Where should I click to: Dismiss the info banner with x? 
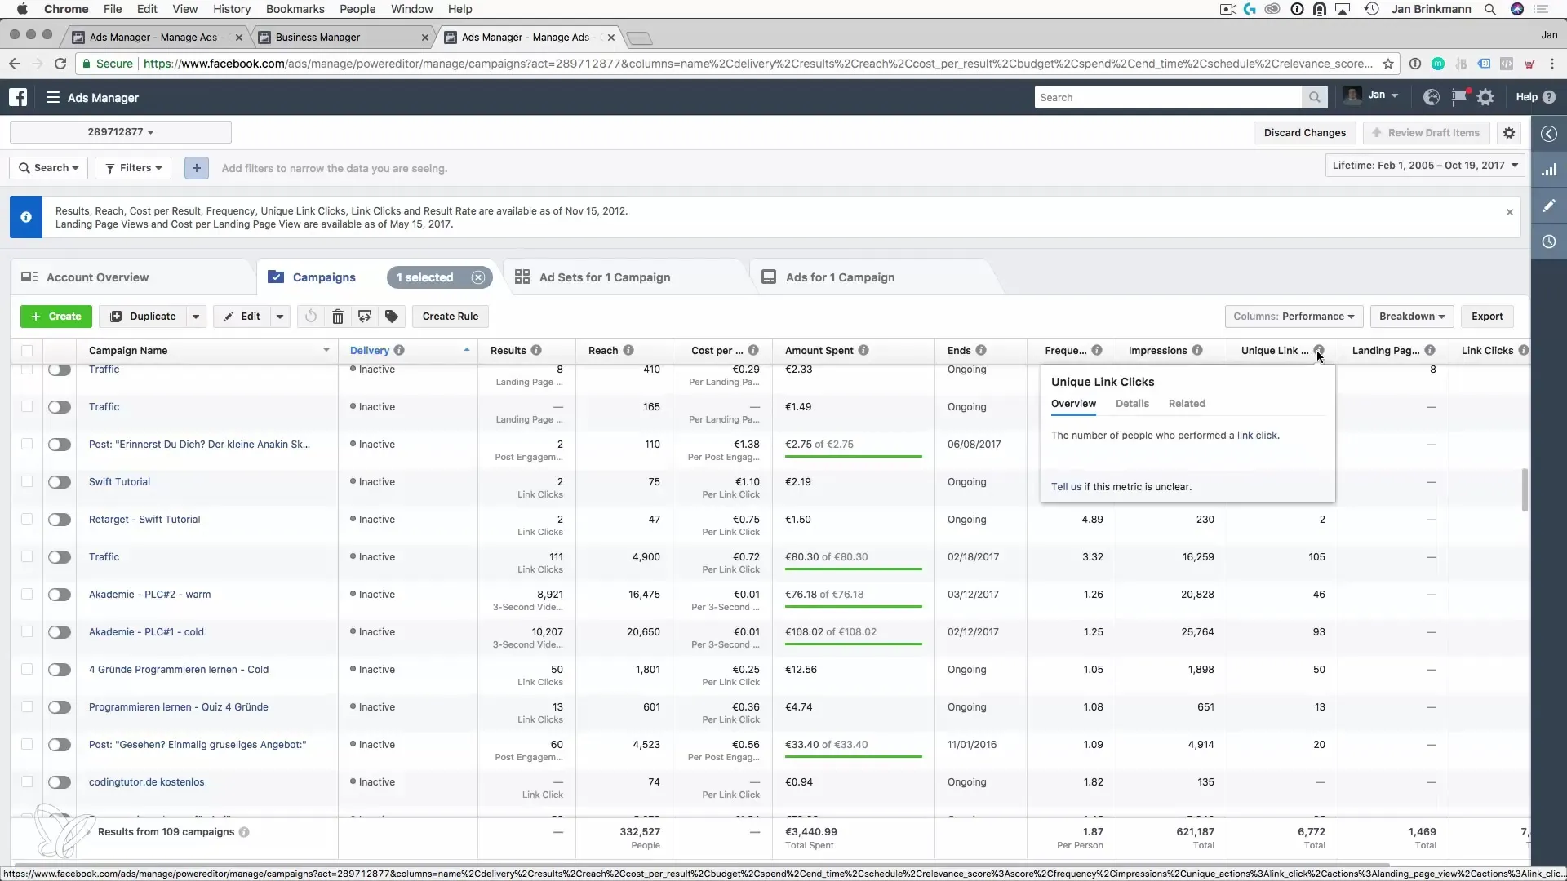pos(1510,212)
